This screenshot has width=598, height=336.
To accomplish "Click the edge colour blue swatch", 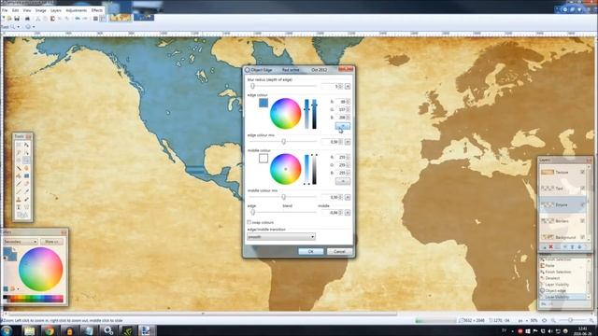I will 263,103.
